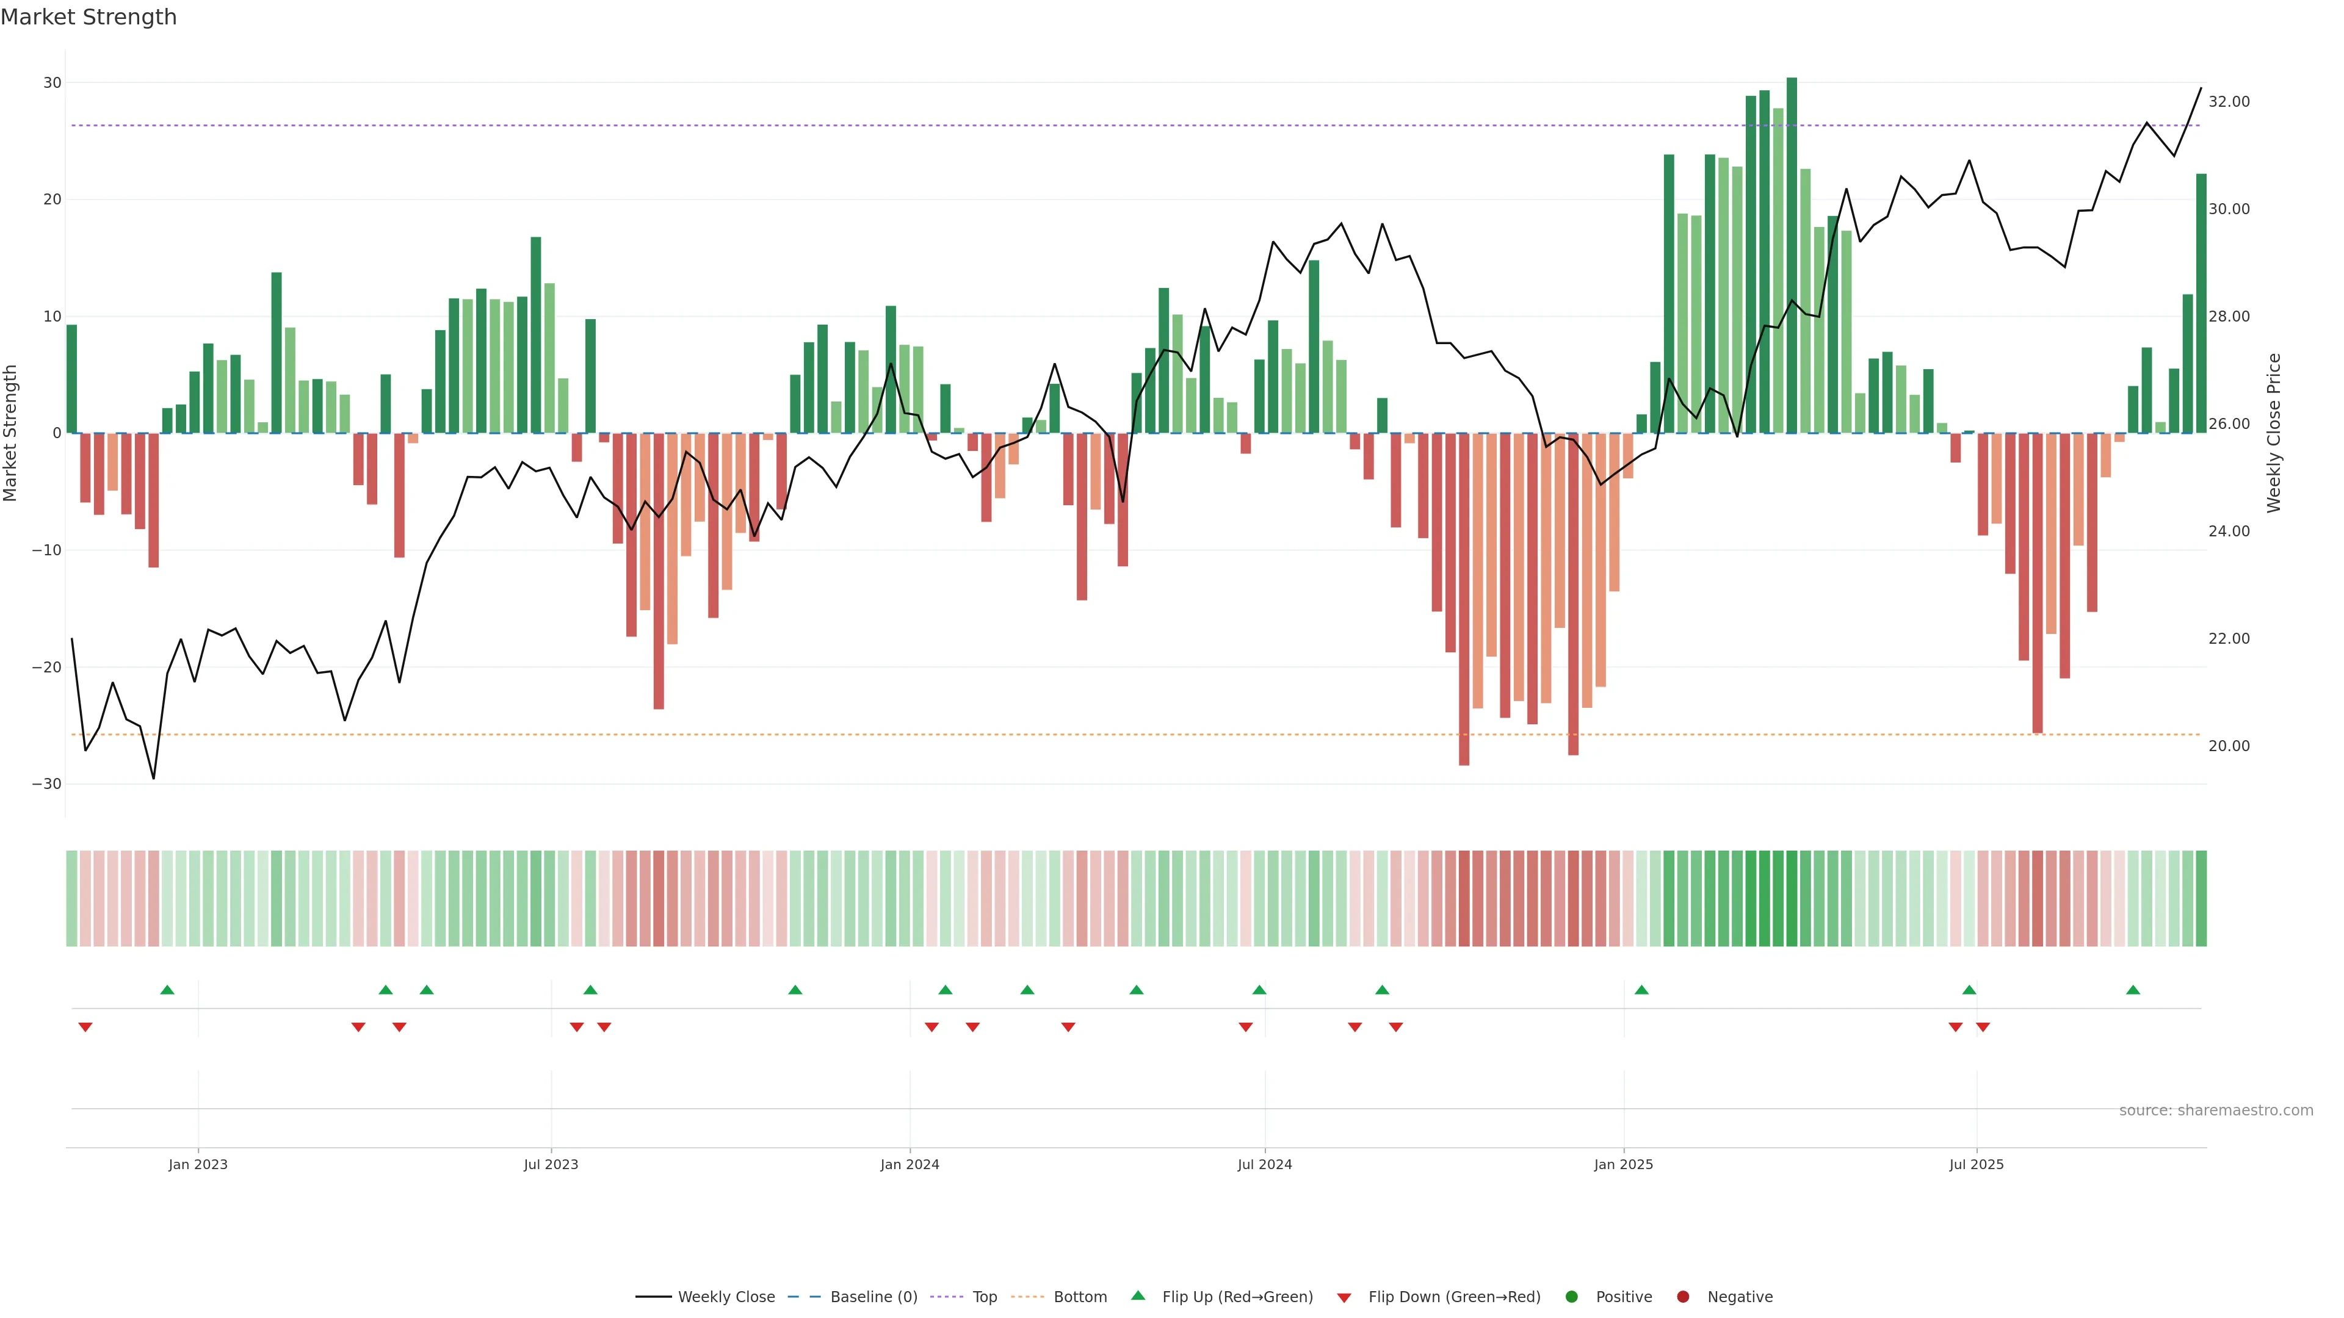
Task: Click the Market Strength chart title
Action: 89,17
